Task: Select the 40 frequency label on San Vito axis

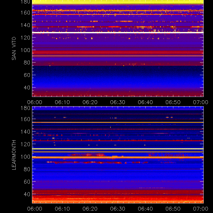Action: coord(27,88)
